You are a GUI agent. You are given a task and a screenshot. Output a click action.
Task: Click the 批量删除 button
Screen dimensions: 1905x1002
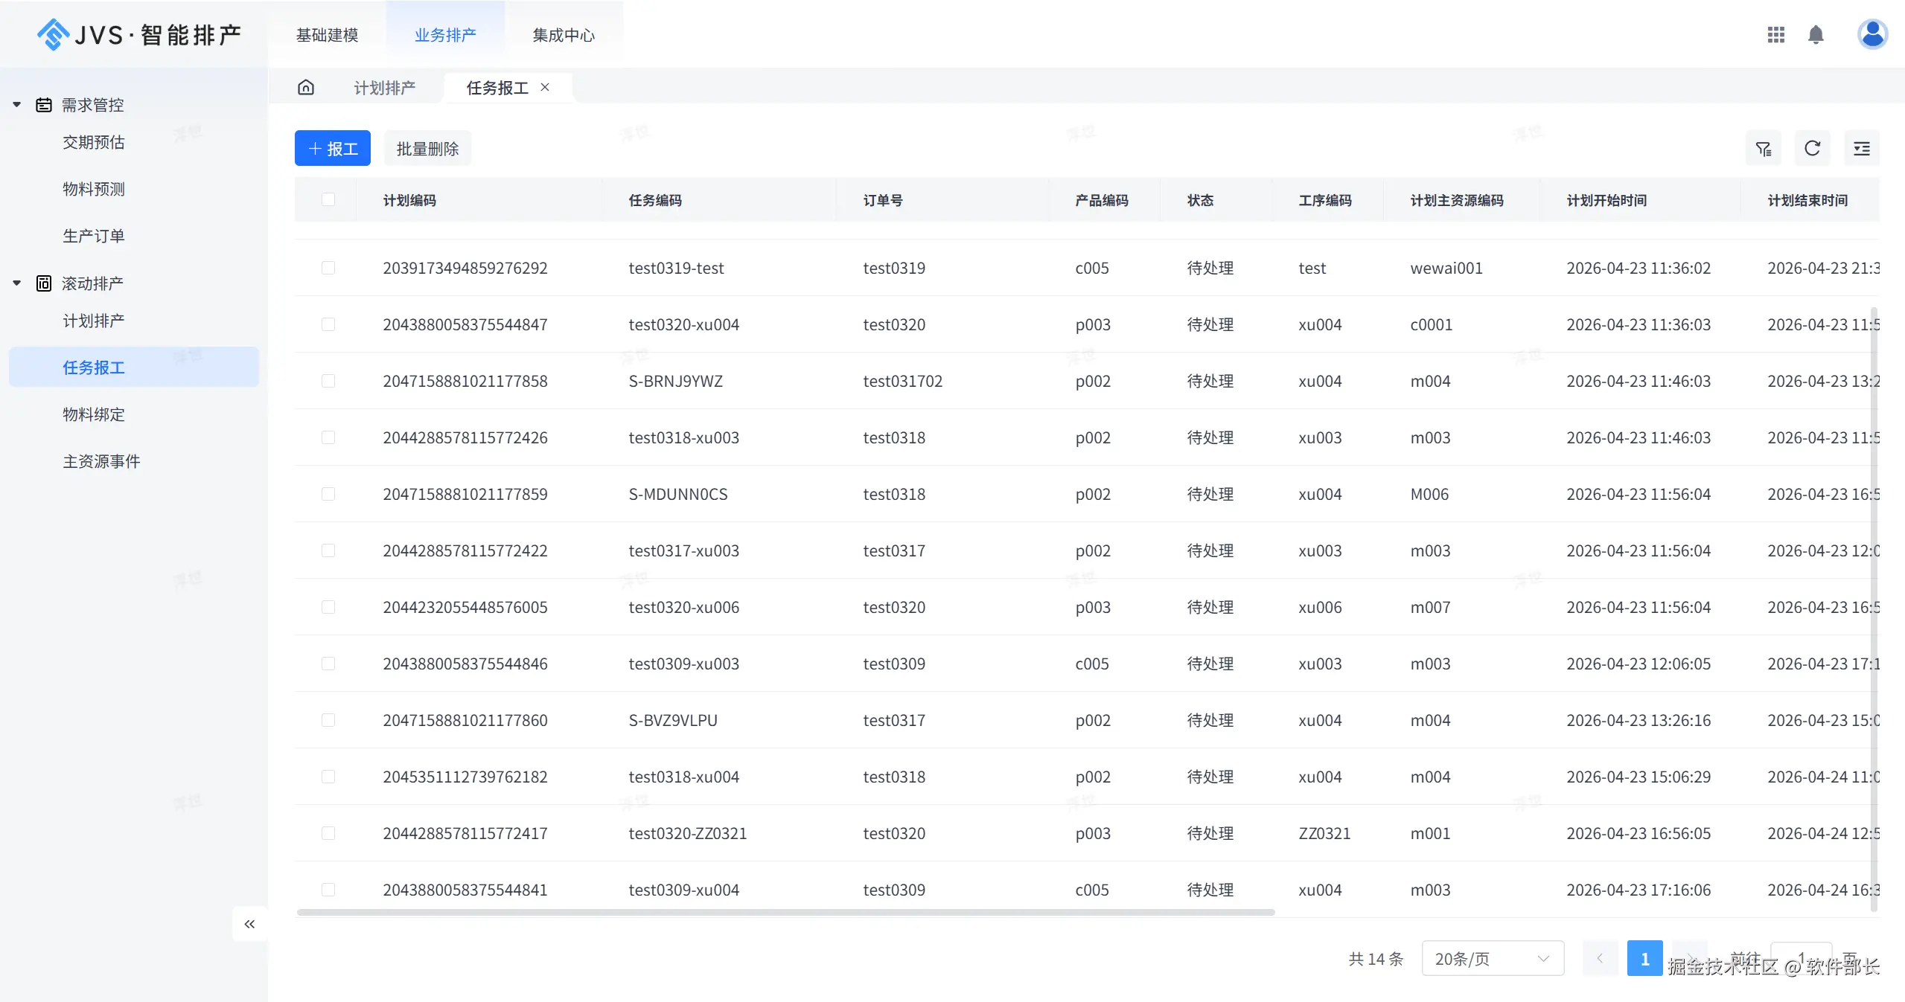coord(427,149)
